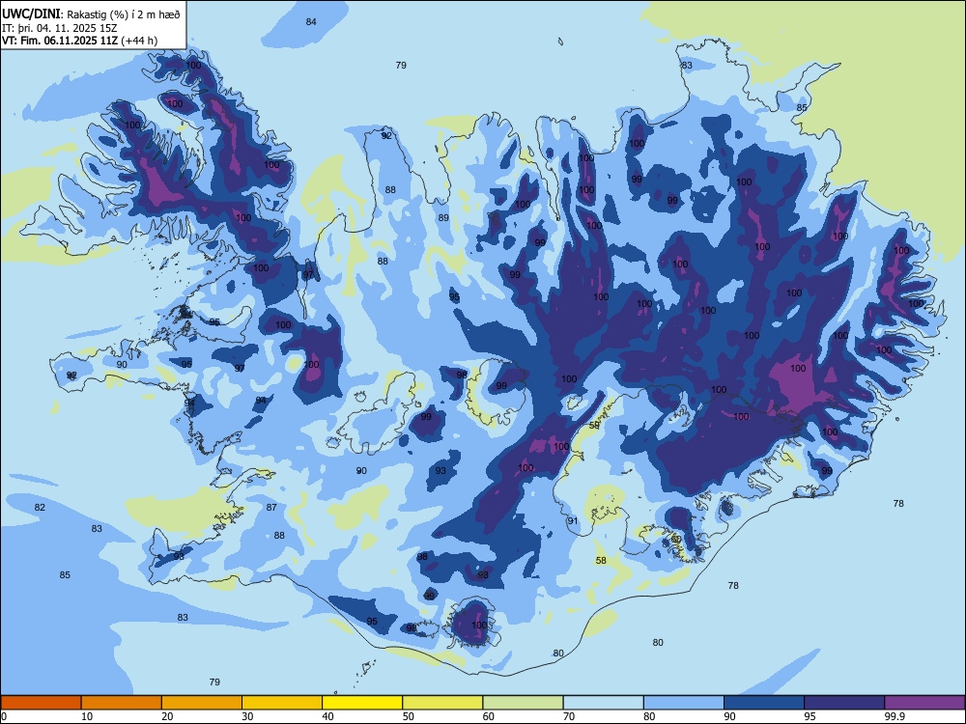Click the 'VT: Fim. 06.11.2025 11Z (+44 h)' line
The width and height of the screenshot is (966, 724).
pyautogui.click(x=79, y=41)
